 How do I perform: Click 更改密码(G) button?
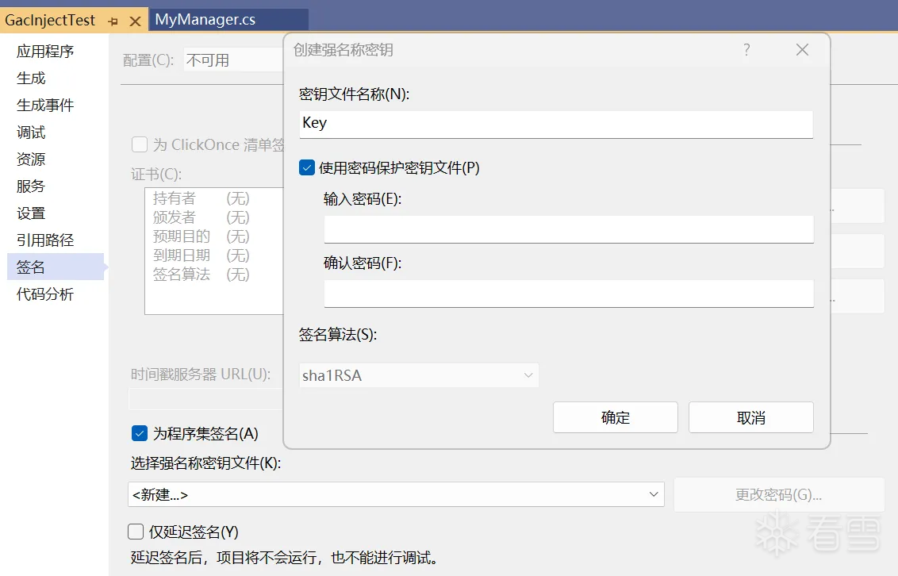point(778,493)
